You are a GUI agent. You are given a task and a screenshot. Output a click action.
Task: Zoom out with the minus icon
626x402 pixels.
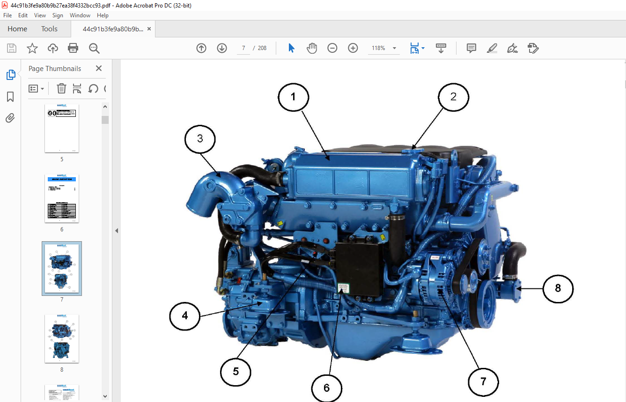pos(332,48)
